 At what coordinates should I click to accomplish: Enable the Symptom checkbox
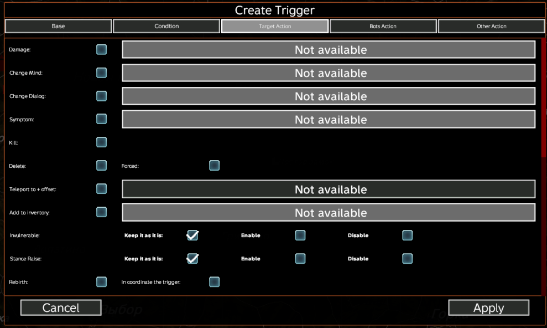102,119
